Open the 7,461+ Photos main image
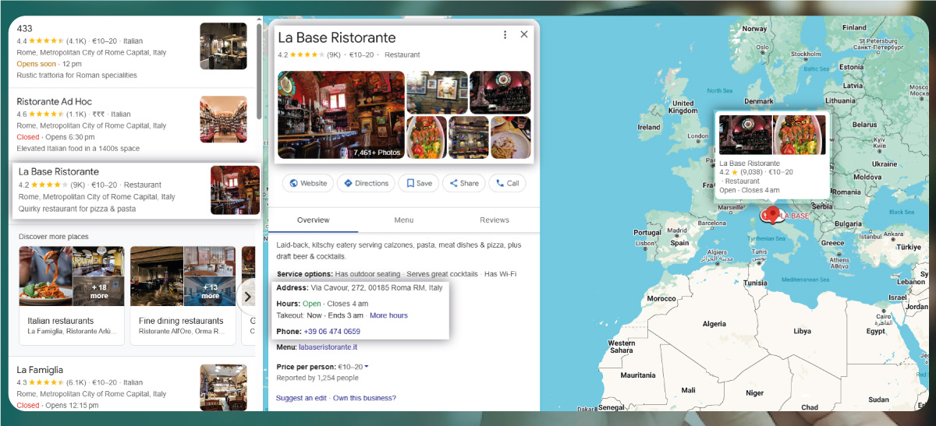936x426 pixels. (341, 114)
